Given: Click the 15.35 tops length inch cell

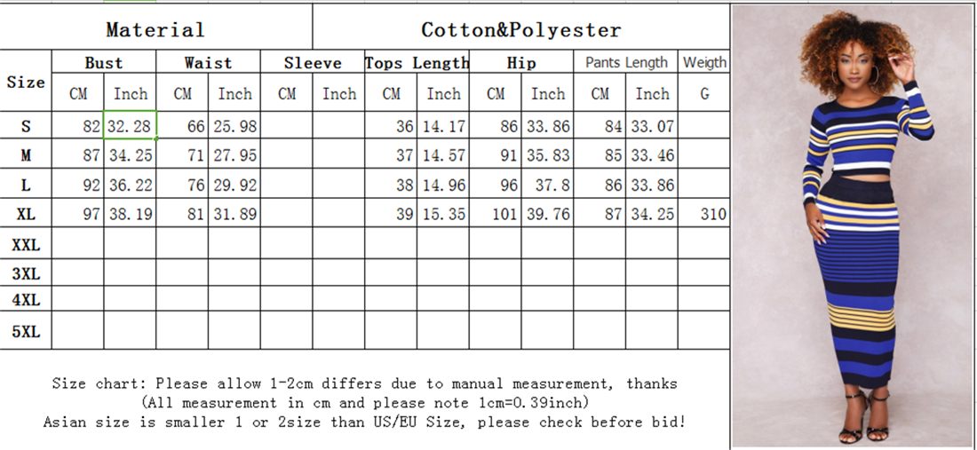Looking at the screenshot, I should pyautogui.click(x=443, y=214).
